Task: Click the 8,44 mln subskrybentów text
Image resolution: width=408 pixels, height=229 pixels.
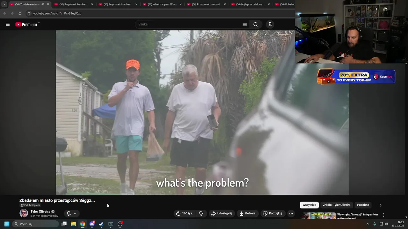Action: [x=44, y=216]
